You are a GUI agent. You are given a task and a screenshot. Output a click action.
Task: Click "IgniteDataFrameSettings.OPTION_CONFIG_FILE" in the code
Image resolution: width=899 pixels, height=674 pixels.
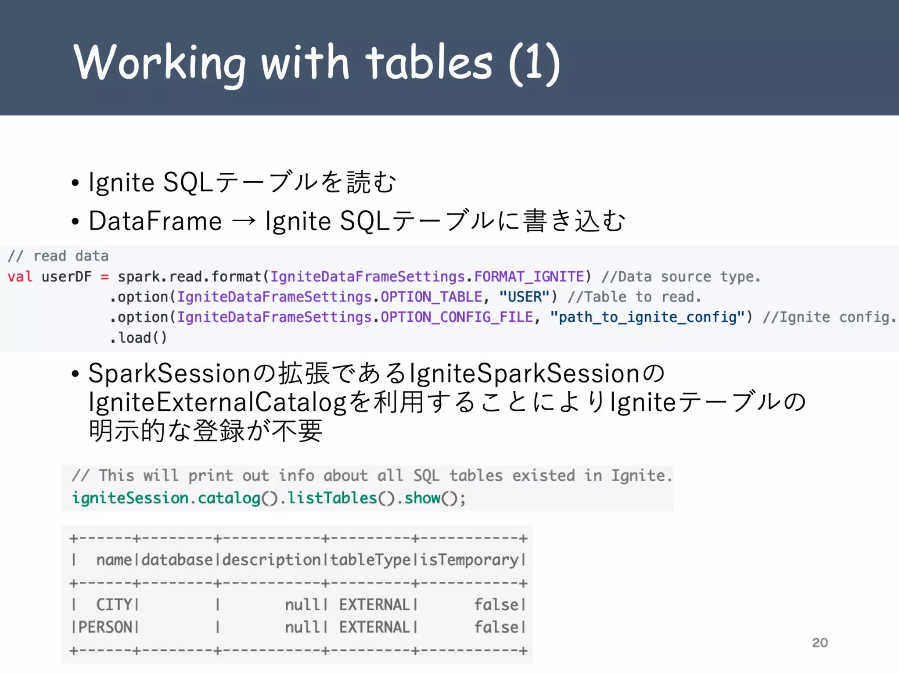tap(355, 317)
